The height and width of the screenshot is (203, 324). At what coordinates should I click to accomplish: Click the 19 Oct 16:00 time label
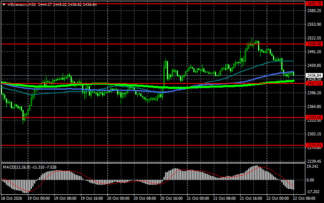click(92, 198)
